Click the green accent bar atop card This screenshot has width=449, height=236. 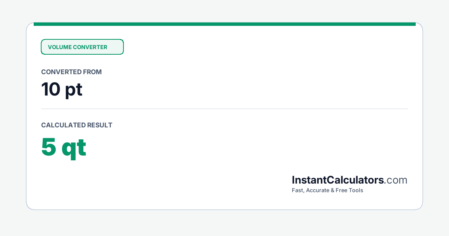coord(224,24)
